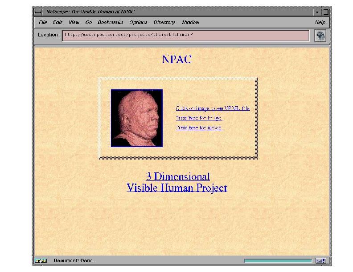Open the Bookmarks menu

click(111, 22)
